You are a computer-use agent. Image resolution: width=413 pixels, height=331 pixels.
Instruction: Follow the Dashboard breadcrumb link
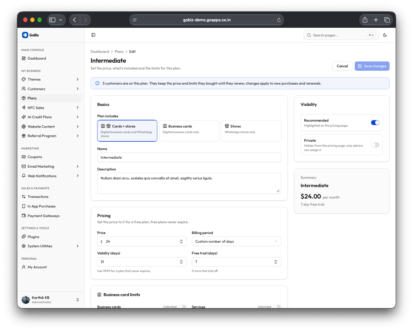click(x=100, y=52)
